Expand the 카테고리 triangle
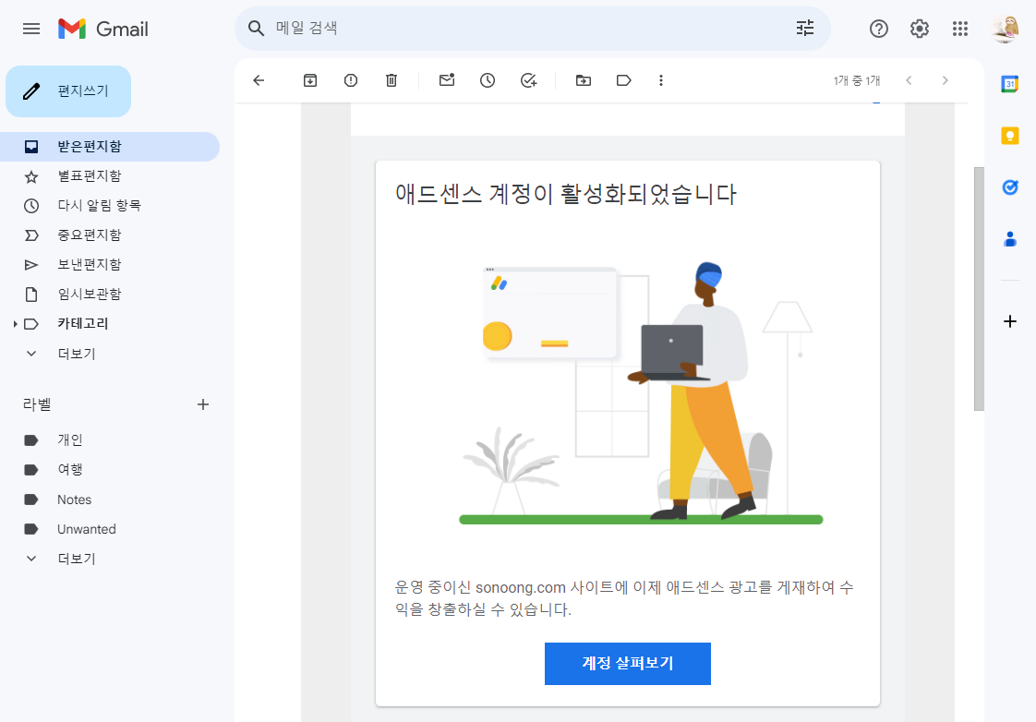1036x722 pixels. click(x=15, y=324)
